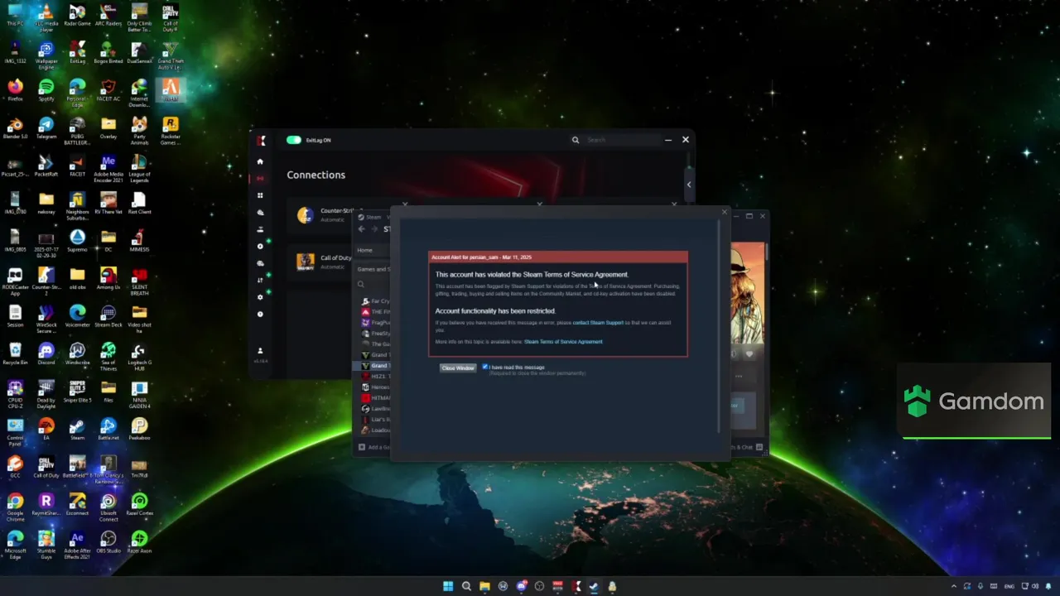Open Adobe After Effects 2021 desktop icon
The height and width of the screenshot is (596, 1060).
(77, 545)
